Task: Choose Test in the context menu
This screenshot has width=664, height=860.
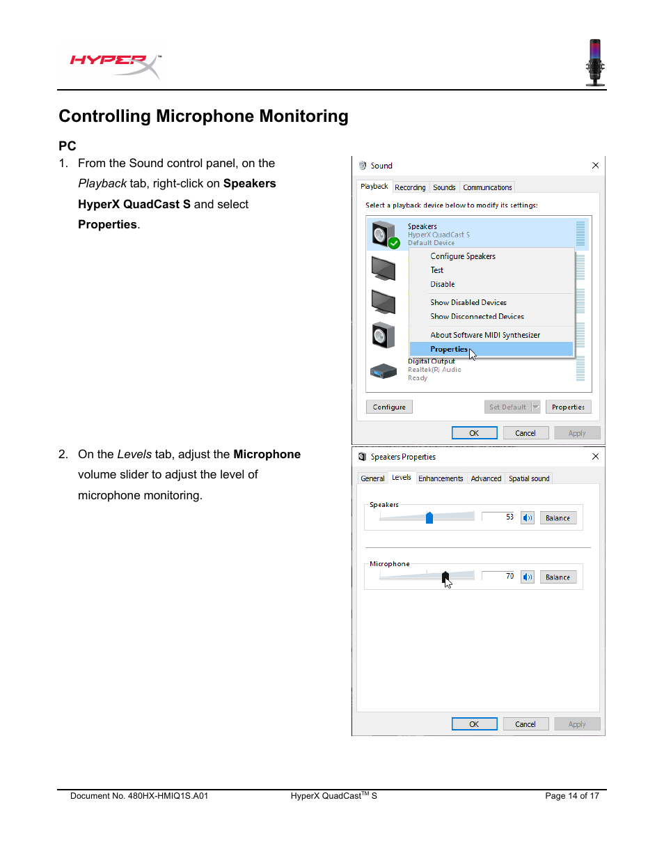Action: coord(491,270)
